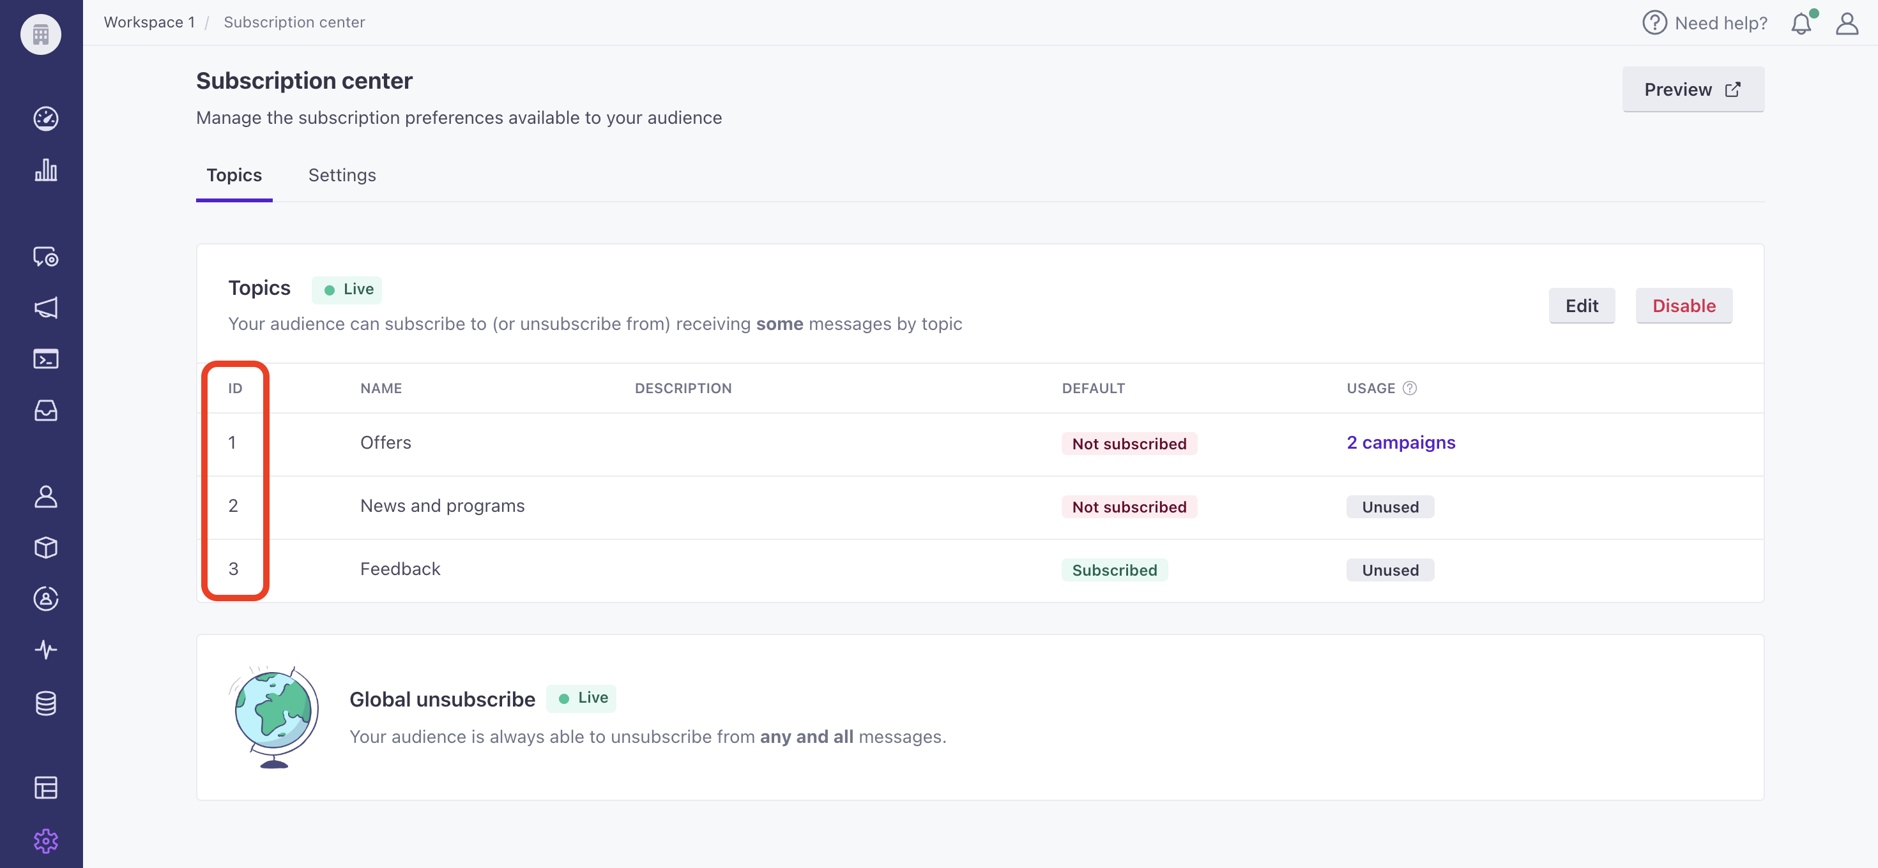Click the Usage column help icon

pyautogui.click(x=1409, y=388)
